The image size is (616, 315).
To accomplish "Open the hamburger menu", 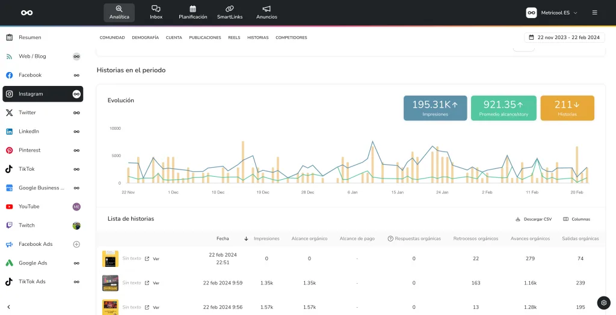I will click(x=595, y=13).
